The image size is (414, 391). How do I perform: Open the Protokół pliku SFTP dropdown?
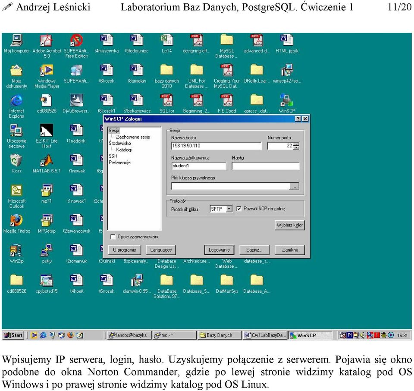229,209
